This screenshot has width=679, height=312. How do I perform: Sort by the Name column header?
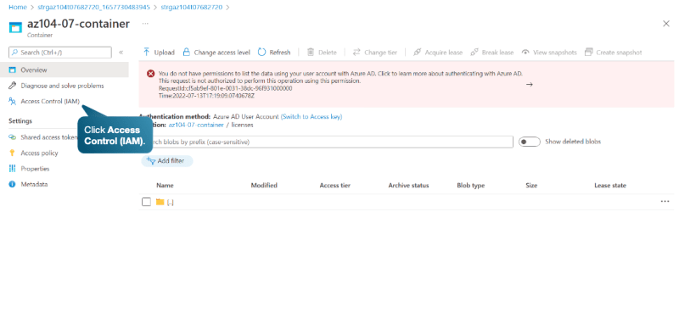165,185
